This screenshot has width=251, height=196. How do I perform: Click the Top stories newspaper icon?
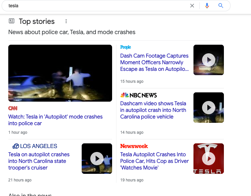(12, 21)
